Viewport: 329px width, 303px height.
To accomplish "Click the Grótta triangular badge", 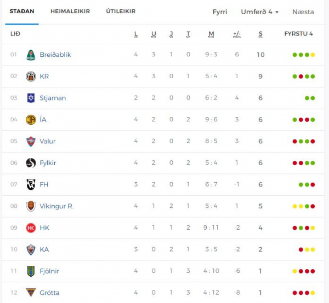I will tap(31, 292).
